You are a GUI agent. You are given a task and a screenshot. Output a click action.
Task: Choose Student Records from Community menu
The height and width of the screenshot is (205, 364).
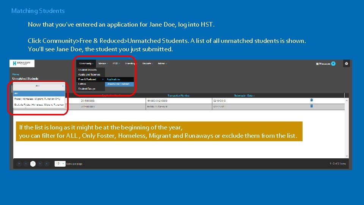pos(91,70)
